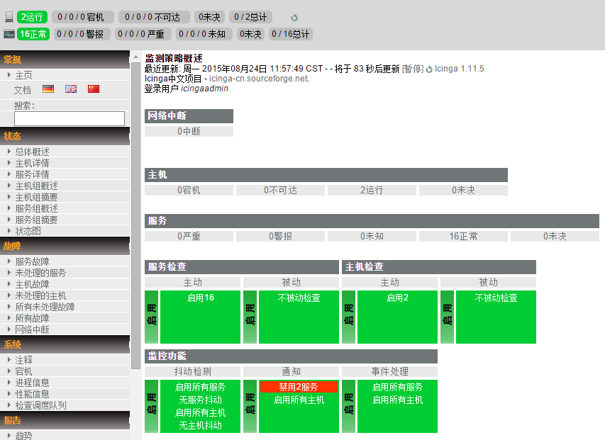This screenshot has height=440, width=605.
Task: Open Chinese documentation flag
Action: 94,89
